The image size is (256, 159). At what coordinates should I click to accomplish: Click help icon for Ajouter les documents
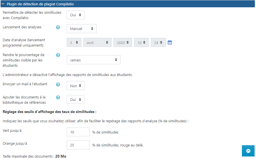58,97
